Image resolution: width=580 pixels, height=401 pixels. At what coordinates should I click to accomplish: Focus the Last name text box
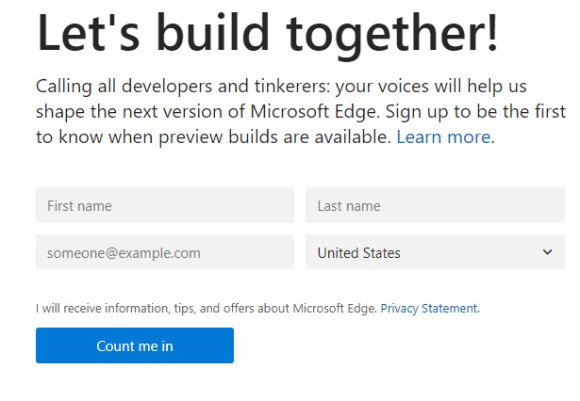click(x=435, y=205)
